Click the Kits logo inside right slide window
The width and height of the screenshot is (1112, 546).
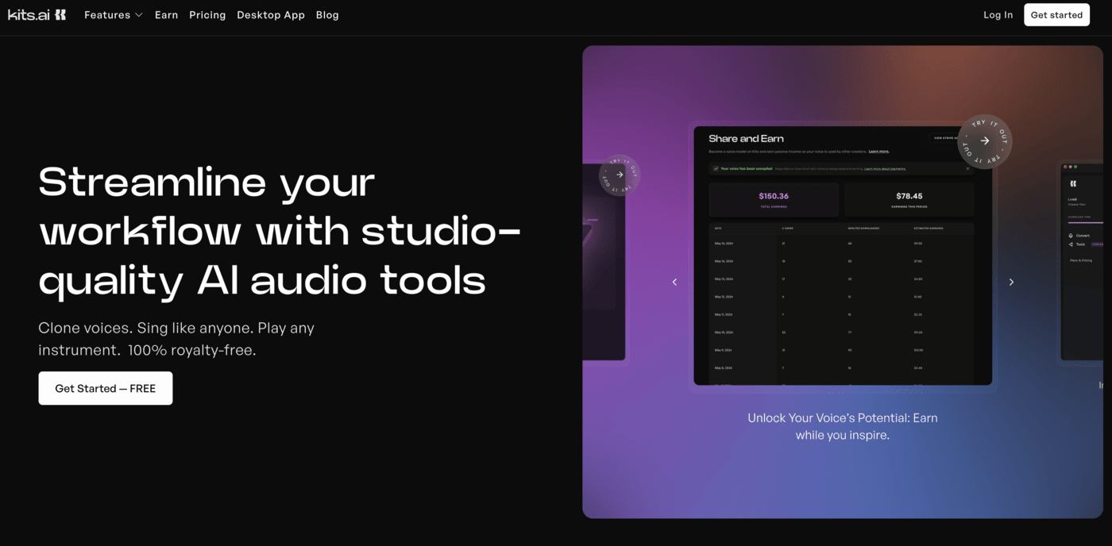(x=1073, y=184)
